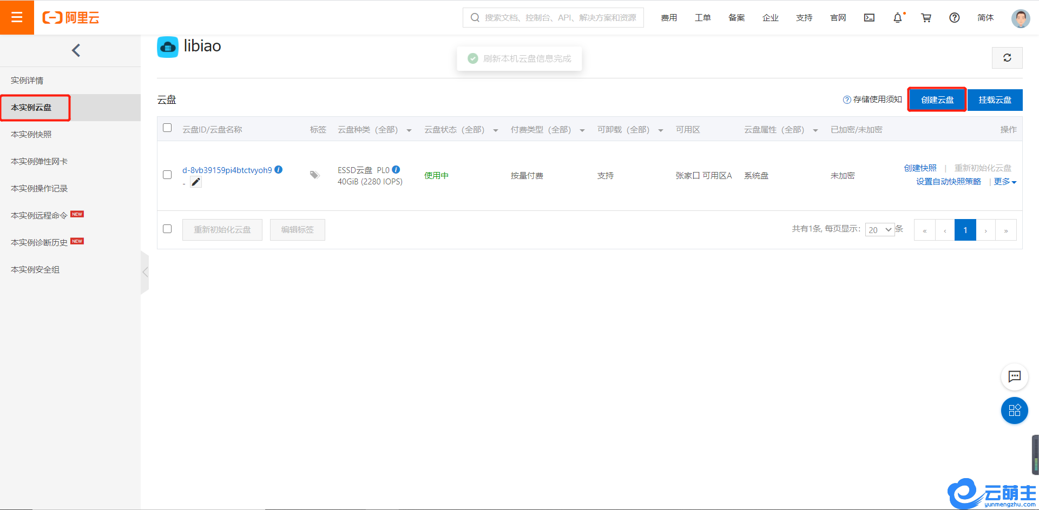This screenshot has width=1039, height=510.
Task: Launch Cloud Shell terminal icon
Action: [869, 18]
